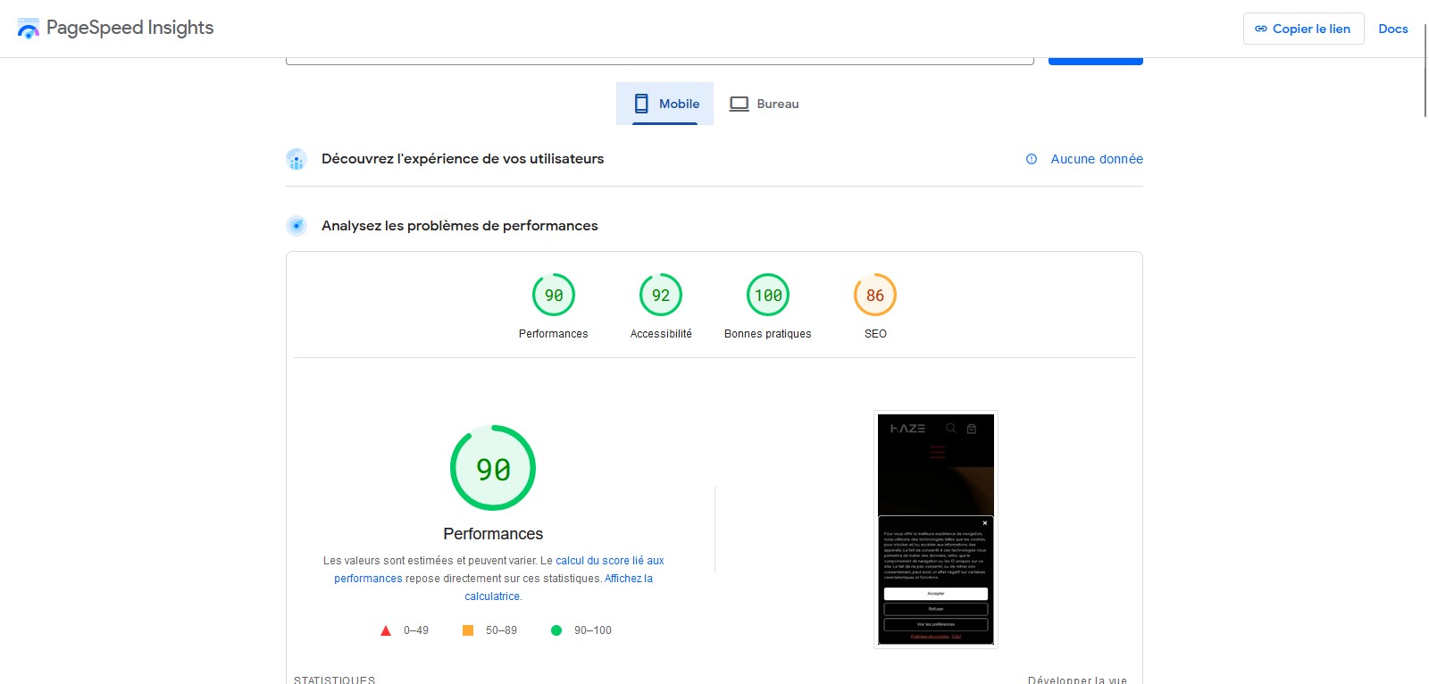The width and height of the screenshot is (1429, 684).
Task: Select the 90 Performances score gauge
Action: click(x=554, y=295)
